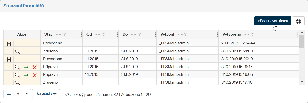Click magnifier in 15:17:40 Zrušeno row
Image resolution: width=308 pixels, height=103 pixels.
[x=17, y=83]
